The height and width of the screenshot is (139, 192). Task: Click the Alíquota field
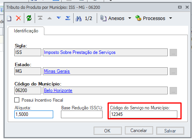(34, 114)
